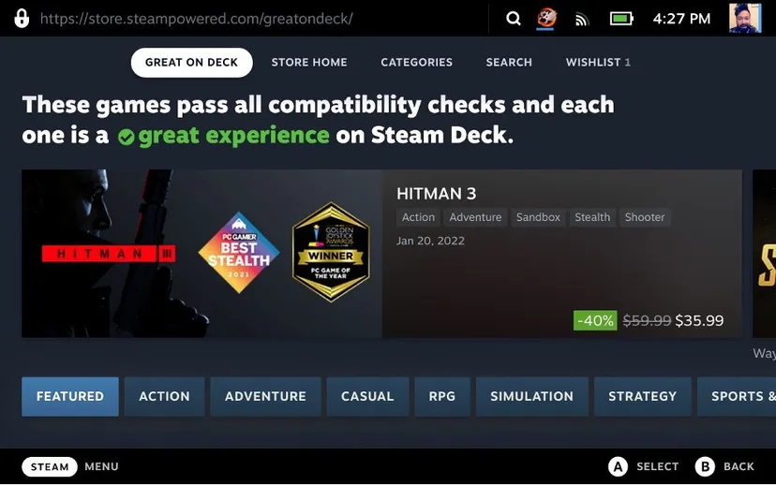Screen dimensions: 776x485
Task: Open the notification icon in status bar
Action: pyautogui.click(x=546, y=19)
